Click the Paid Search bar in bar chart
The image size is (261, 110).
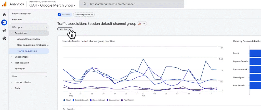click(255, 85)
